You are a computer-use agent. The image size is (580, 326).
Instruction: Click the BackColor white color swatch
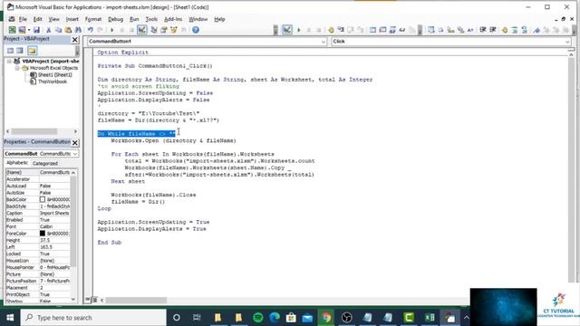43,199
